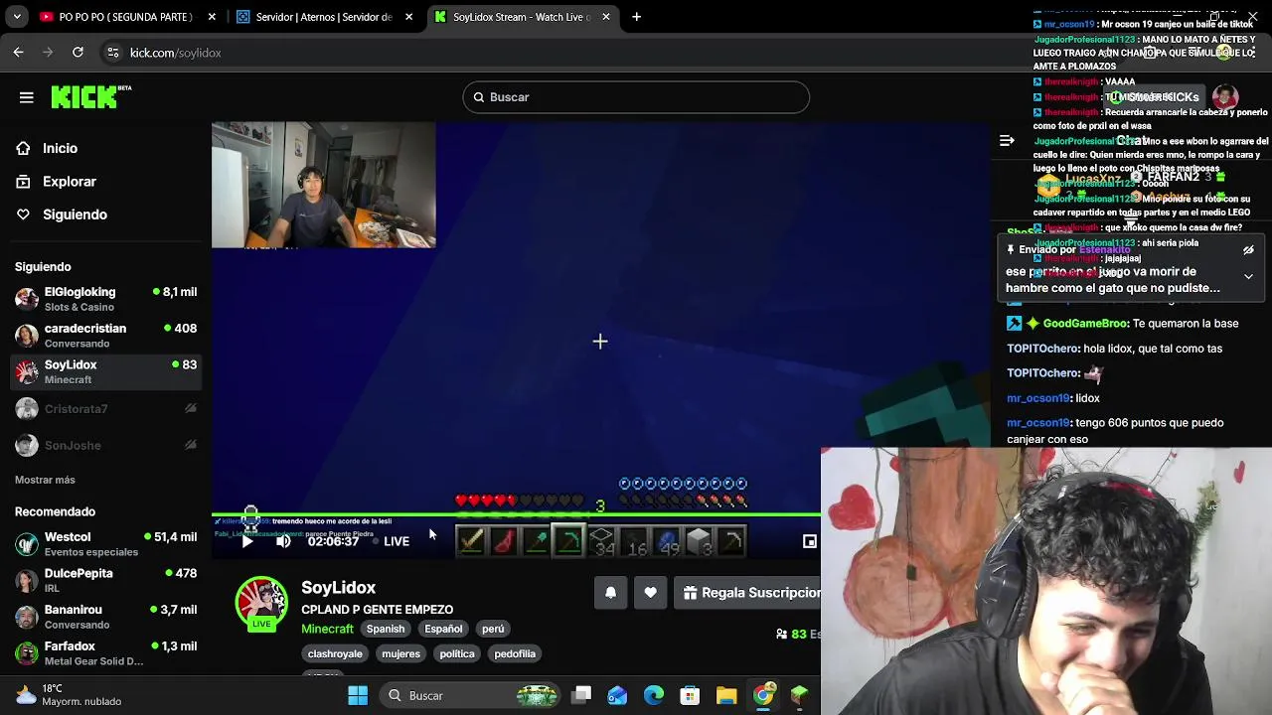Select the Español tag
This screenshot has height=715, width=1272.
pos(443,629)
